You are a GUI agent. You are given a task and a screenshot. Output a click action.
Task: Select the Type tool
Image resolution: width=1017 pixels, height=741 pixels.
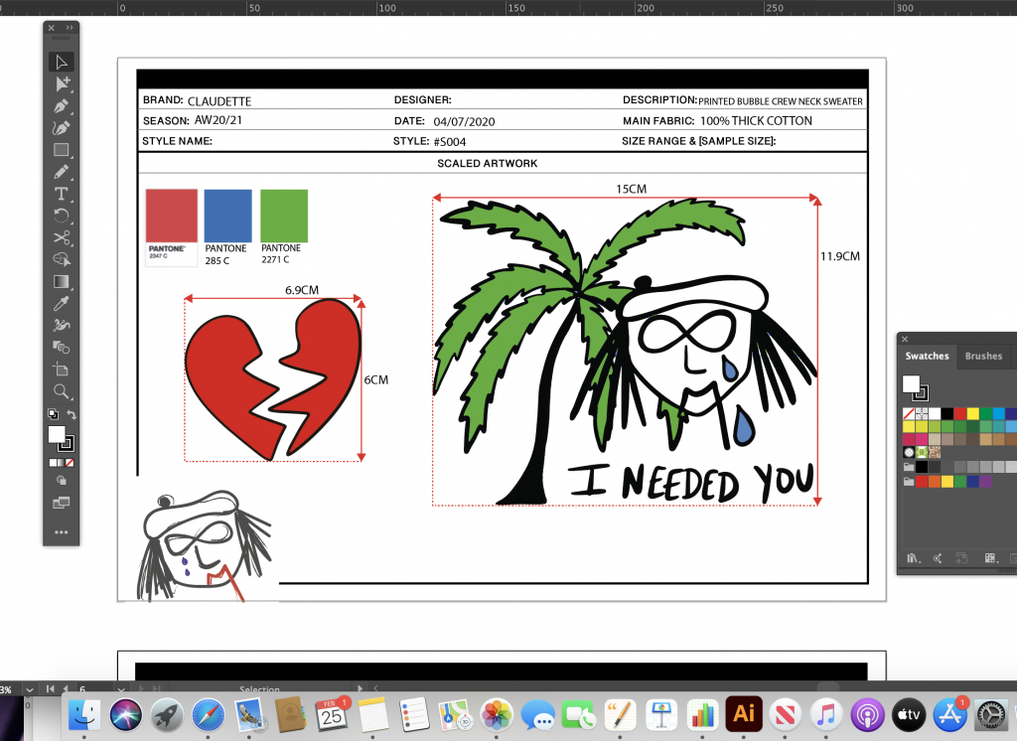pyautogui.click(x=61, y=194)
